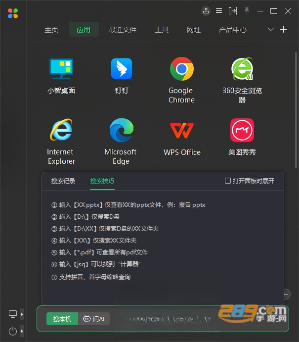
Task: Click tip ④ 仅搜索XX文件夹
Action: [x=94, y=241]
